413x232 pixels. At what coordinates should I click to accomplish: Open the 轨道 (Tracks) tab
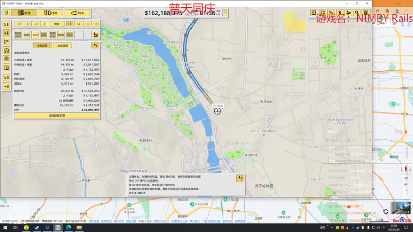click(x=24, y=13)
